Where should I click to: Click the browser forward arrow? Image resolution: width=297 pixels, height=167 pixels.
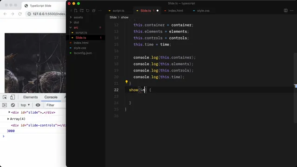point(13,14)
